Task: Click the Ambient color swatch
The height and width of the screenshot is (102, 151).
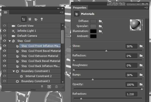Action: [93, 36]
